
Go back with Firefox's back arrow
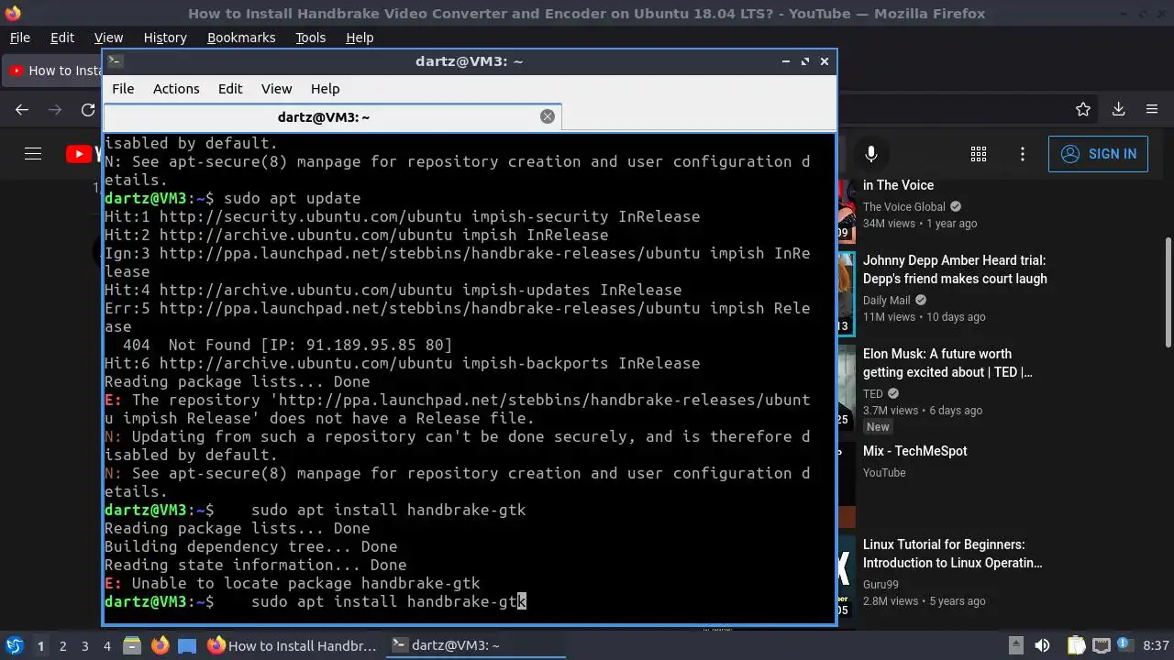(22, 109)
